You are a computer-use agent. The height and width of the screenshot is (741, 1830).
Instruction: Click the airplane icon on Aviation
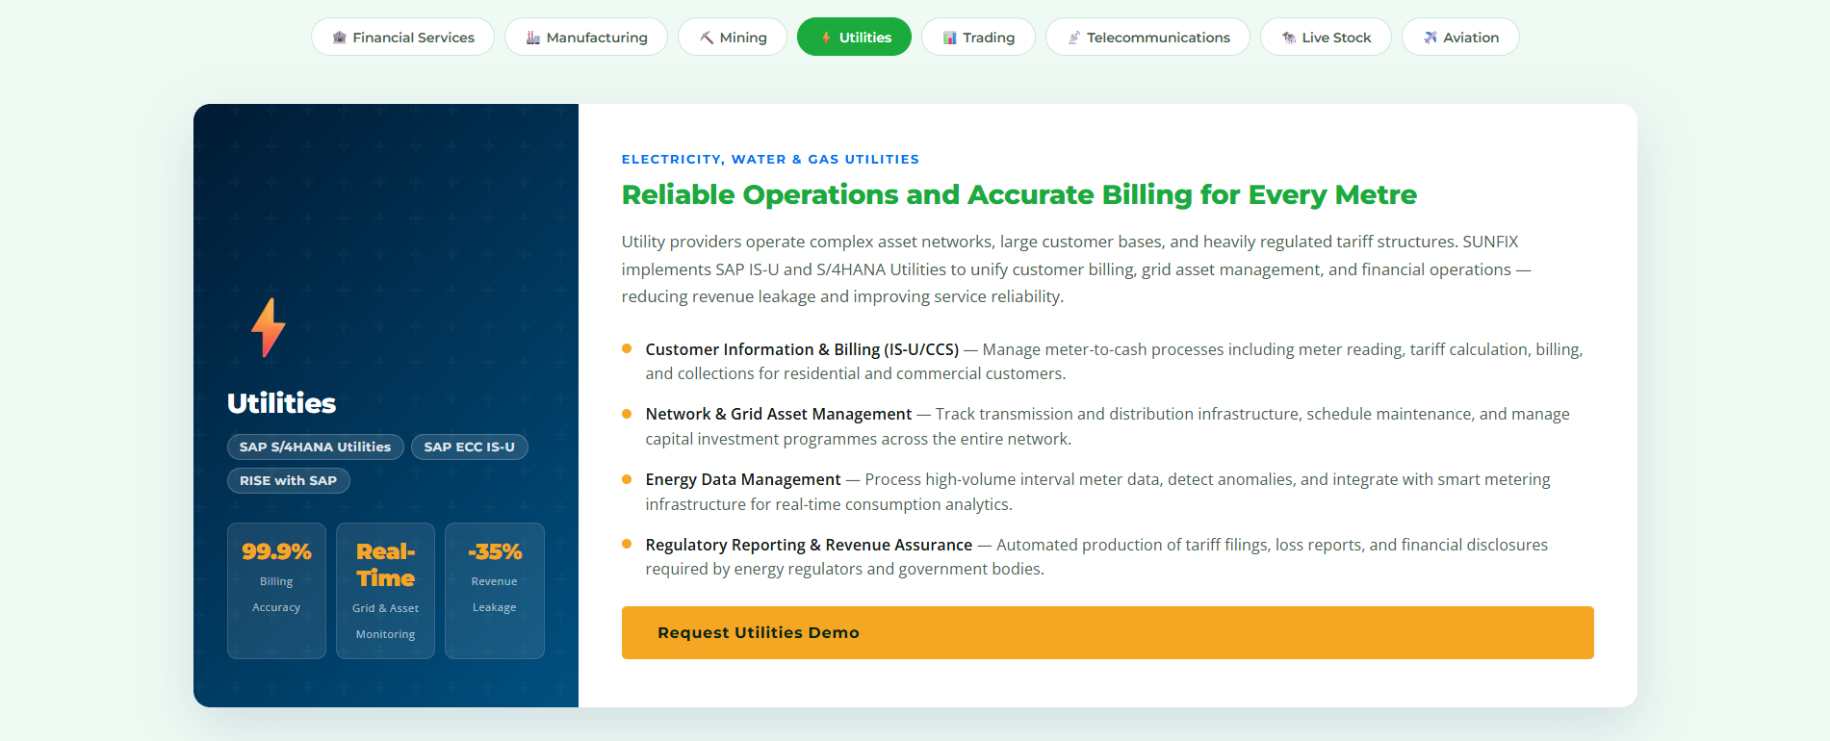1430,38
